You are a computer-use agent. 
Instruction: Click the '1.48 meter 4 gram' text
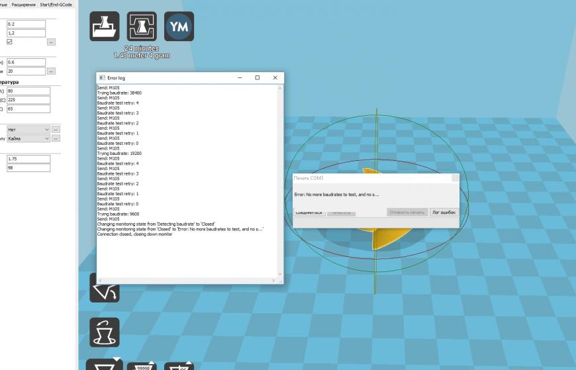point(142,56)
